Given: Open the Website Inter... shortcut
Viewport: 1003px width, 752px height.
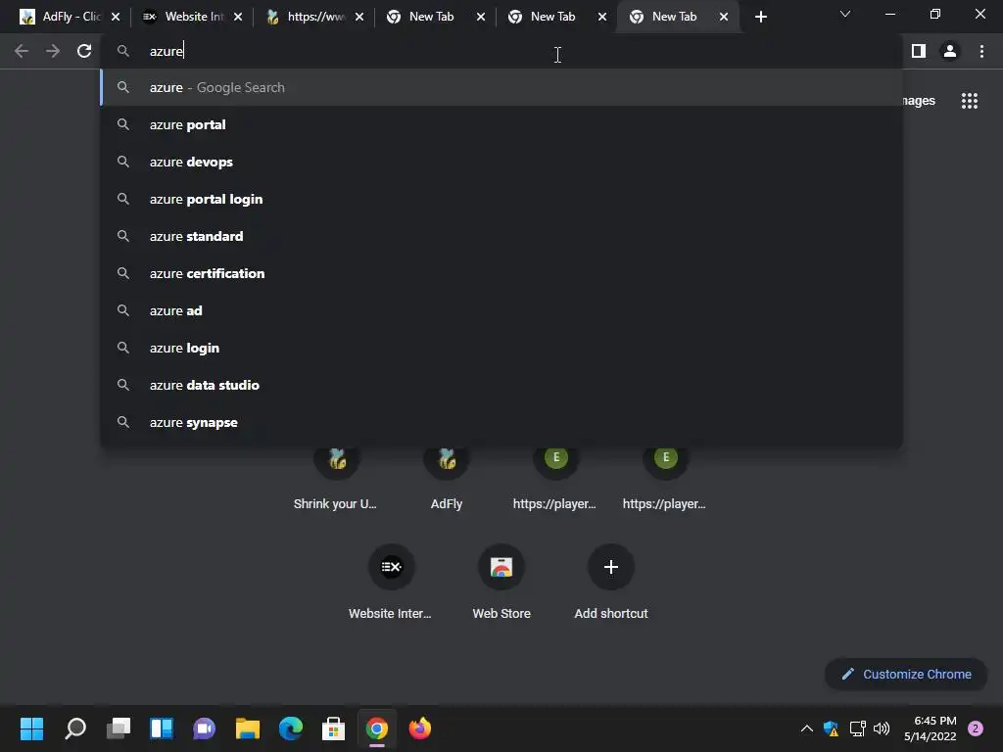Looking at the screenshot, I should tap(391, 584).
